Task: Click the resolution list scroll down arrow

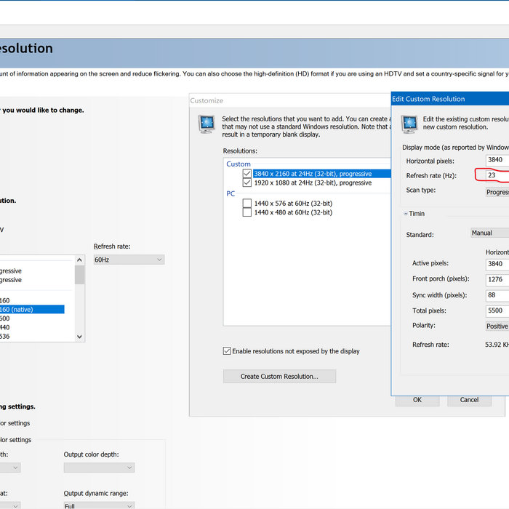Action: 79,337
